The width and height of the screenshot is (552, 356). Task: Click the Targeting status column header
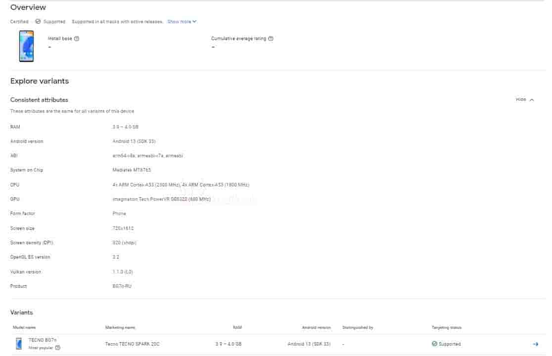click(446, 327)
